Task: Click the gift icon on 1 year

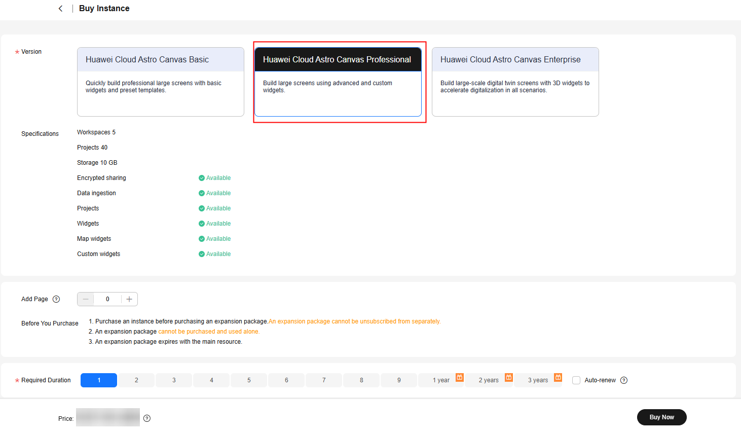Action: tap(460, 377)
